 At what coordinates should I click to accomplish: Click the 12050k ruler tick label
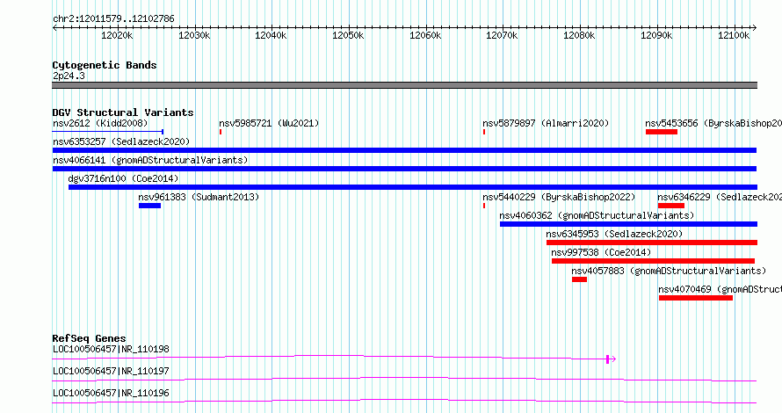coord(348,35)
